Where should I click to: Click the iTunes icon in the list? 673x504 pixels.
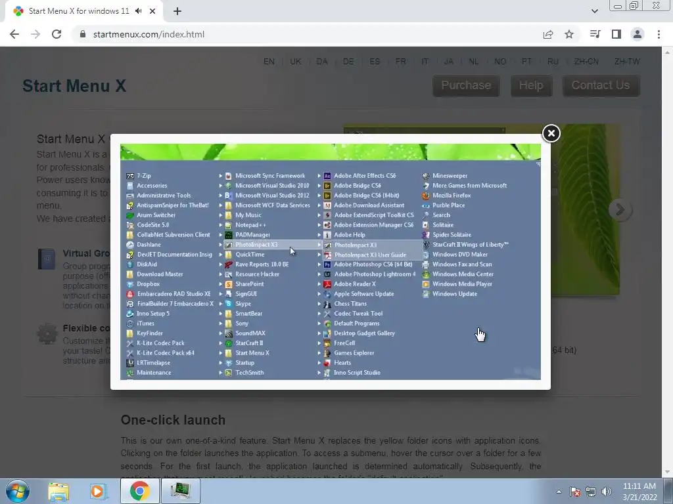[130, 324]
